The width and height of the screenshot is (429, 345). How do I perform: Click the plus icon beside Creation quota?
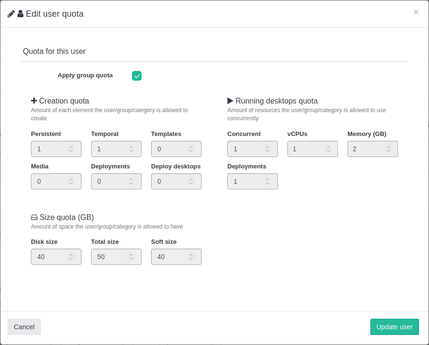34,101
